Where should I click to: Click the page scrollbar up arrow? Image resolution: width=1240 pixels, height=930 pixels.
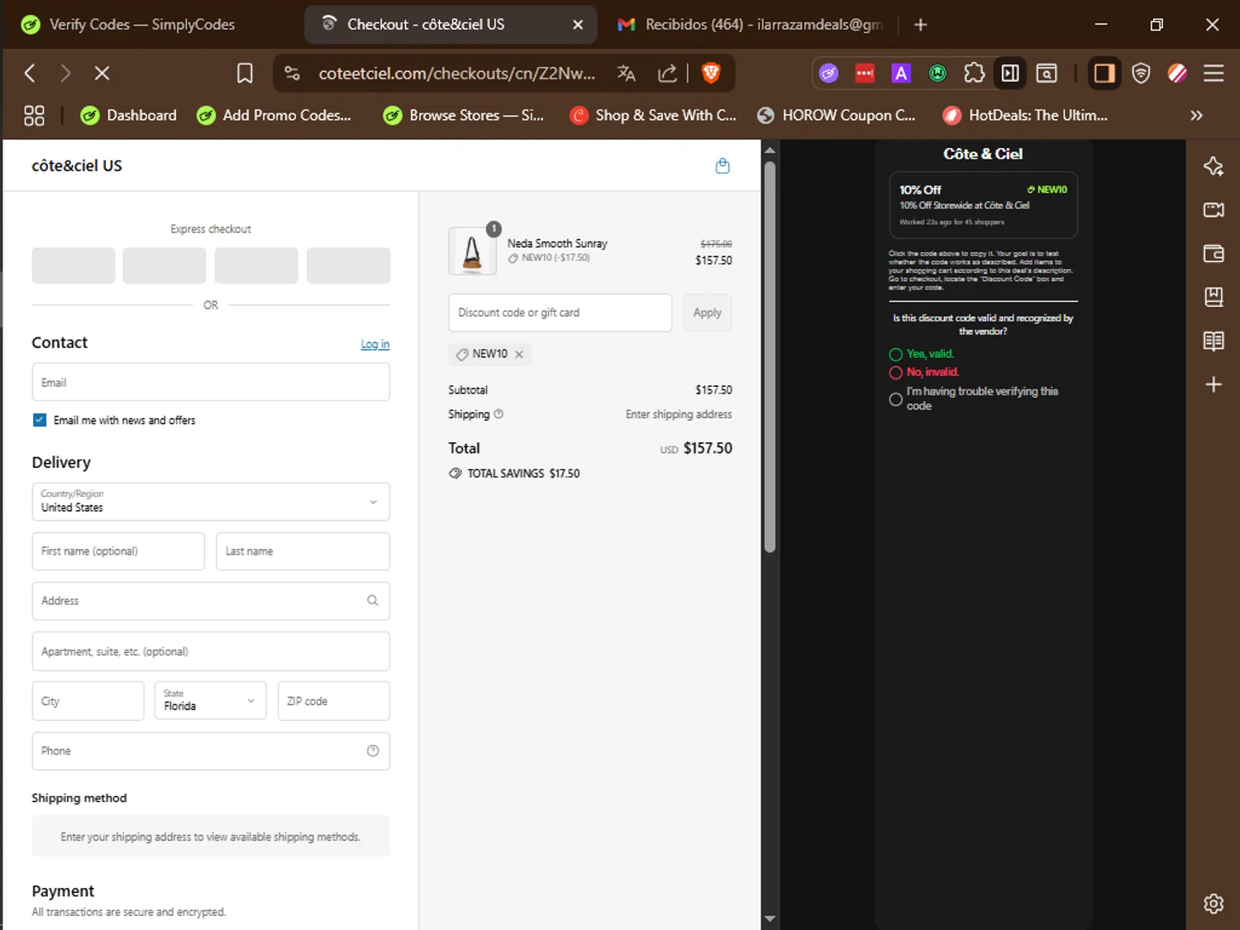[x=770, y=150]
